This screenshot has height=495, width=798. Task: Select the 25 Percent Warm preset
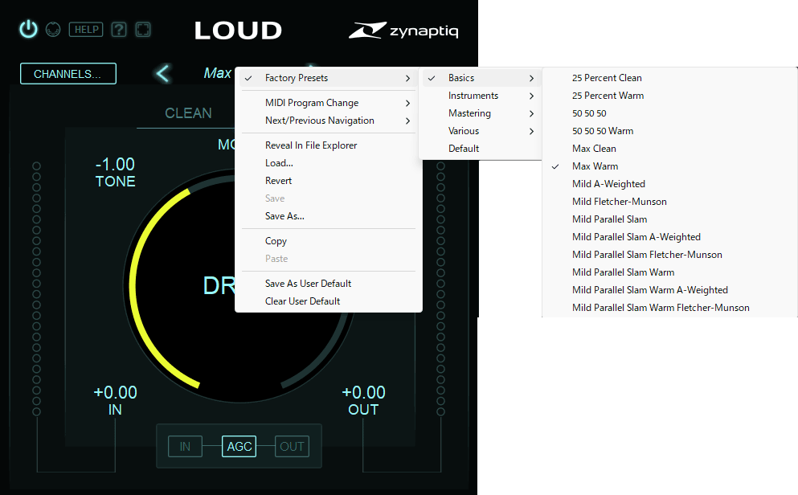click(x=669, y=96)
